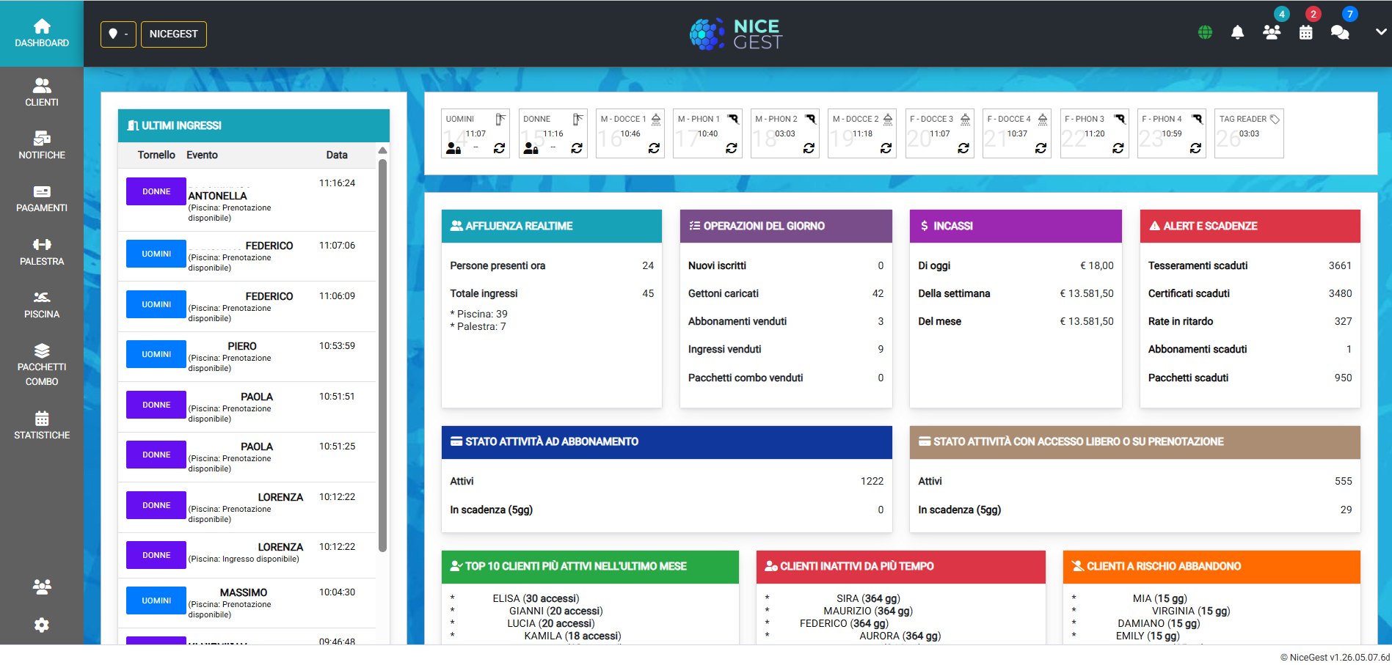The image size is (1392, 665).
Task: Refresh the M - DOCCE 1 card
Action: 654,148
